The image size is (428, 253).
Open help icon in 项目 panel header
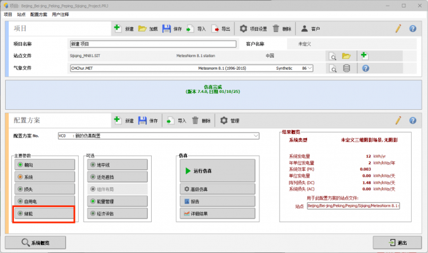click(x=413, y=28)
